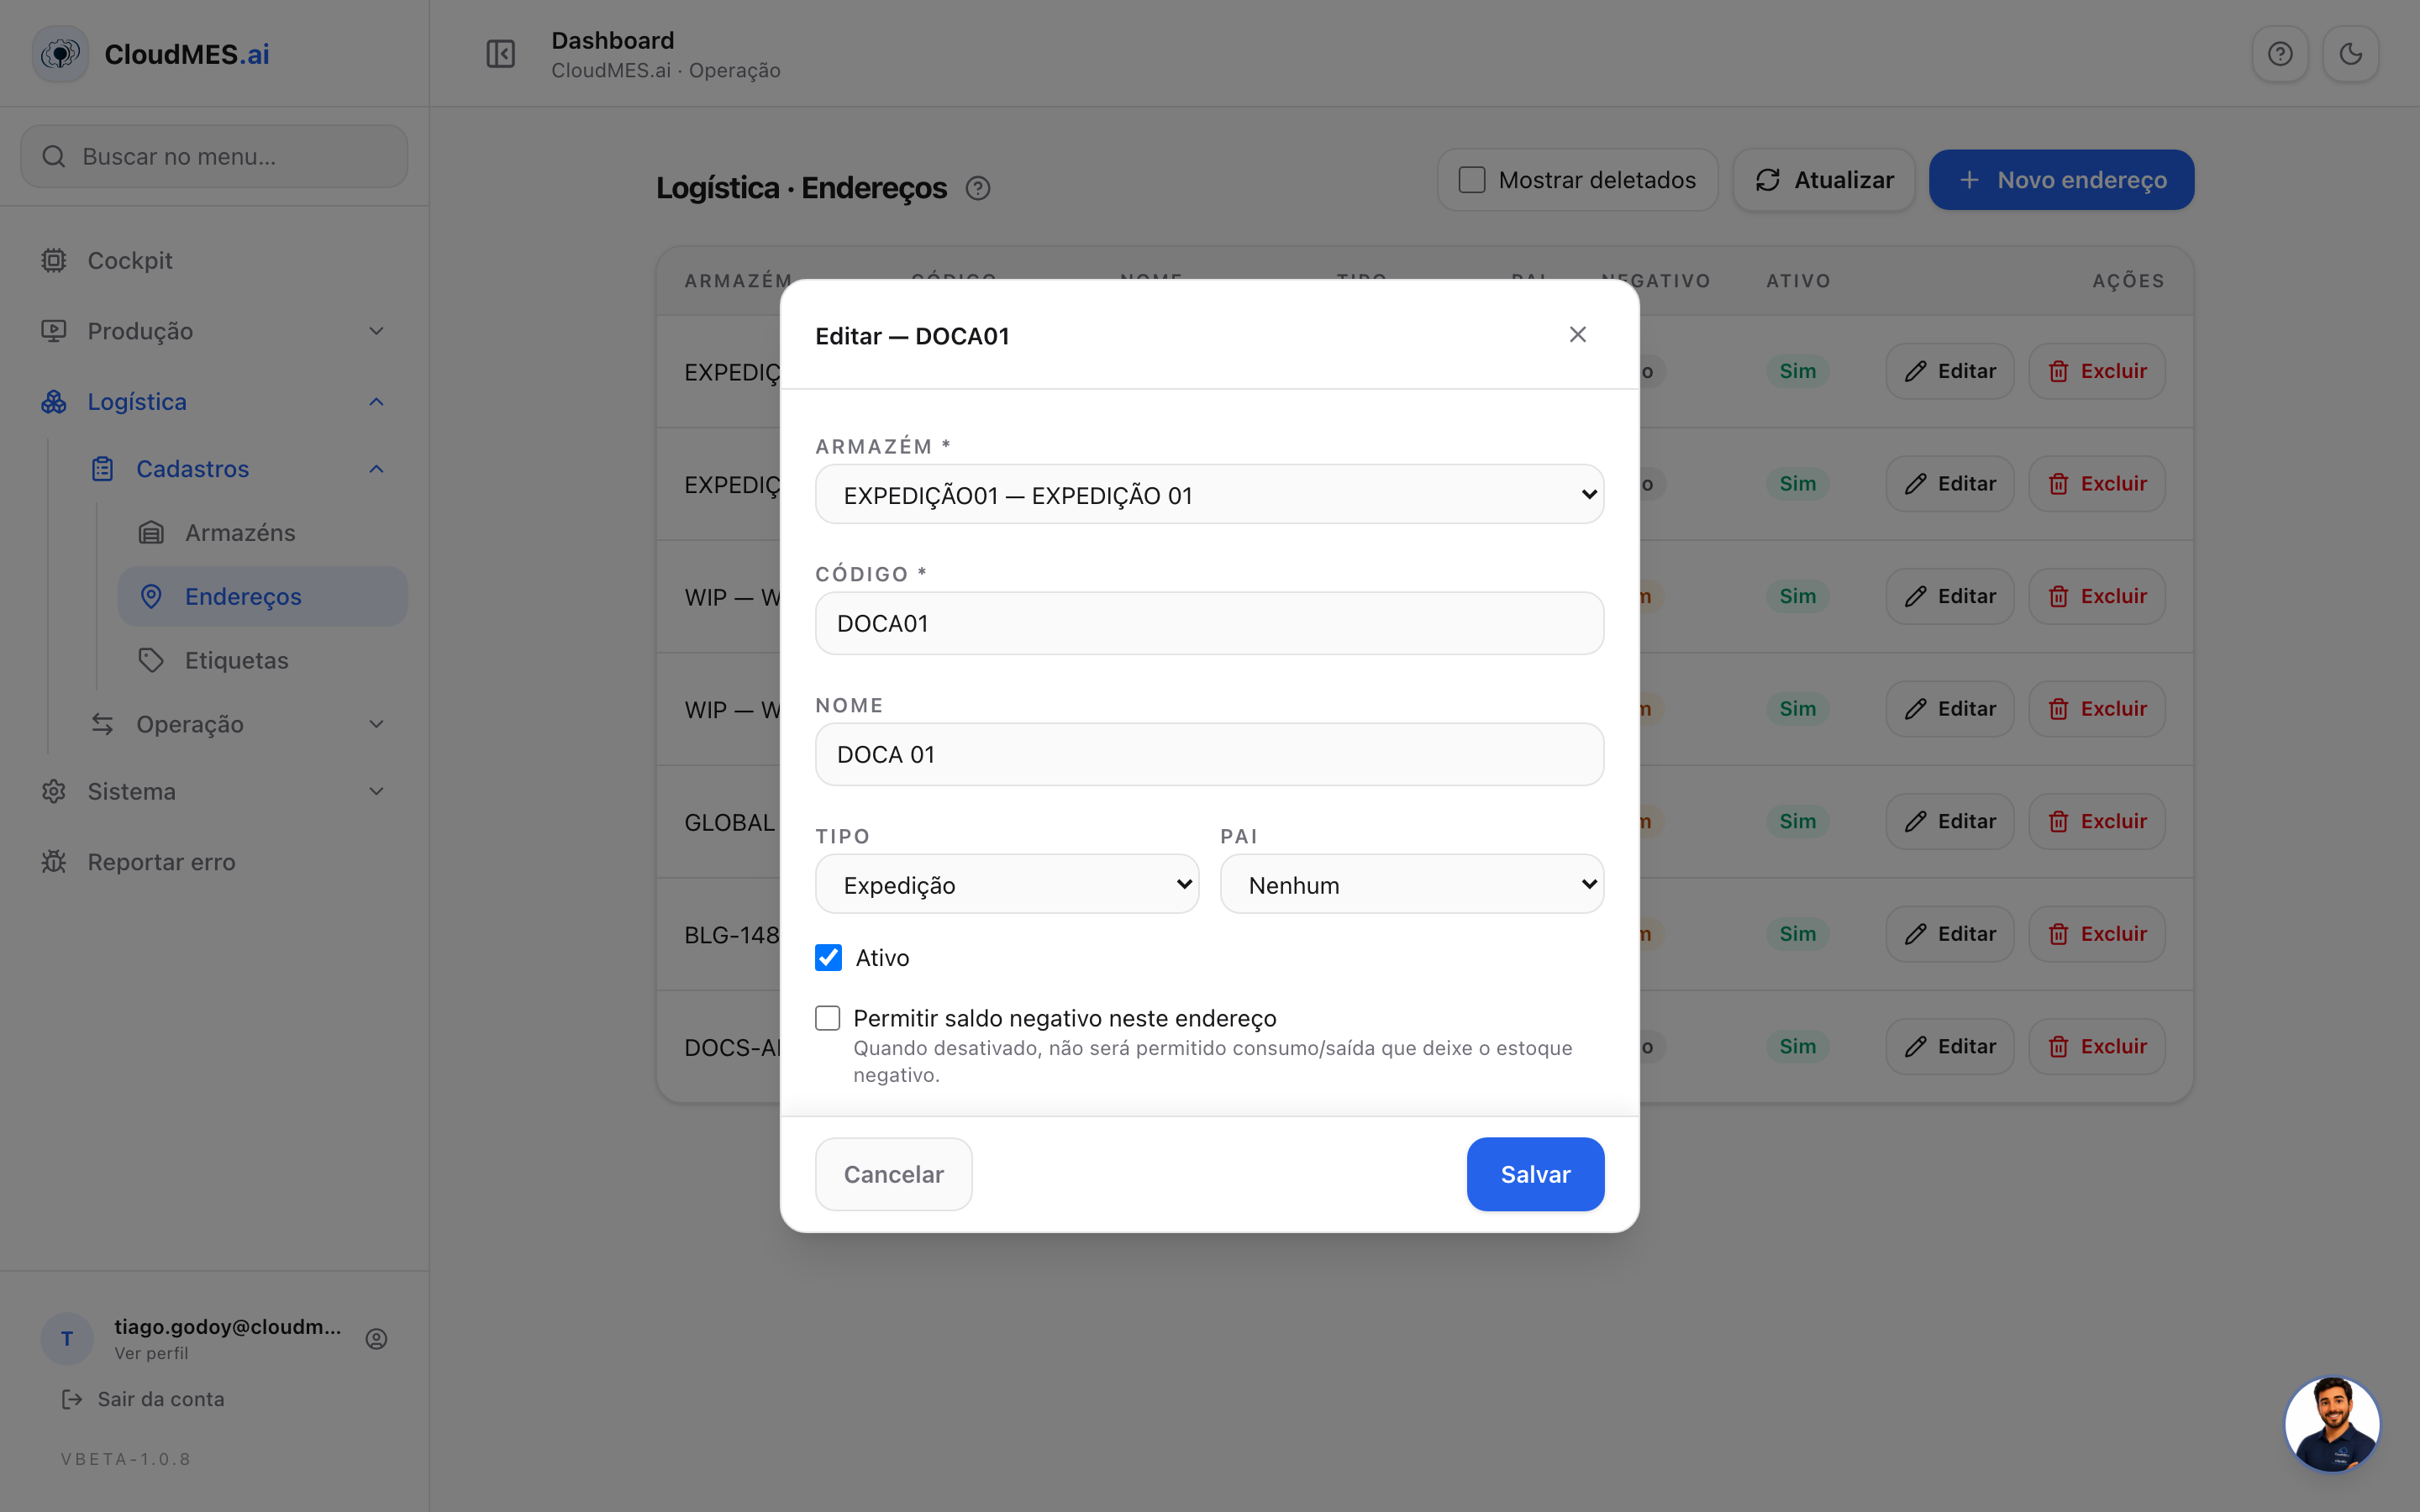Screen dimensions: 2420x1512
Task: Click Excluir in the BLG-148 row
Action: point(2096,934)
